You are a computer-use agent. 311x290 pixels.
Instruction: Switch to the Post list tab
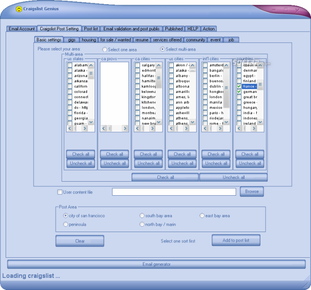coord(91,29)
